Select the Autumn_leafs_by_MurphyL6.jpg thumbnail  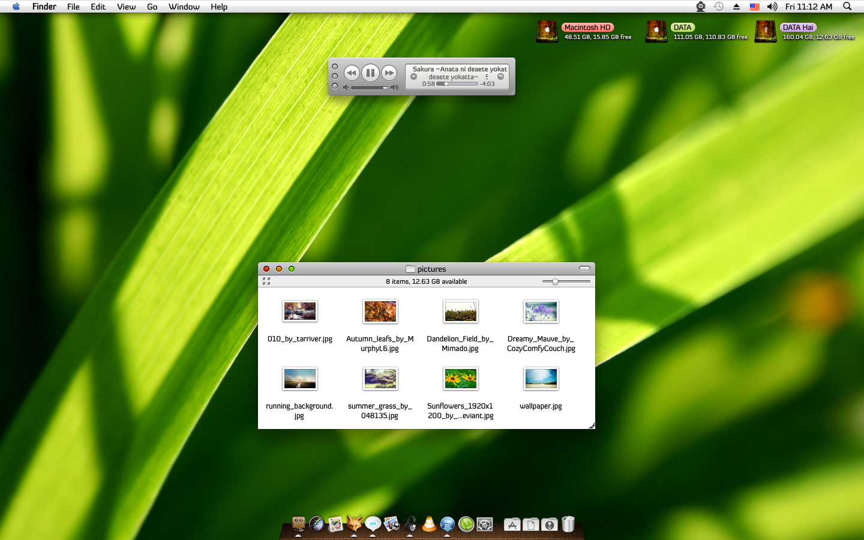380,311
